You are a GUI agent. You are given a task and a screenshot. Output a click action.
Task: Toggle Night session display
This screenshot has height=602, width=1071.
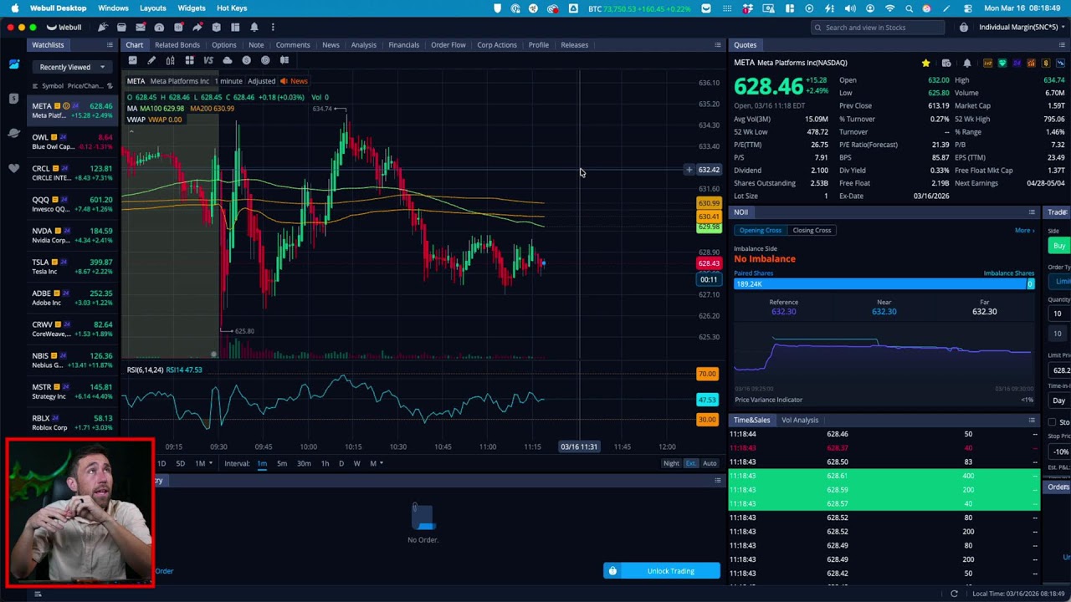pyautogui.click(x=671, y=463)
